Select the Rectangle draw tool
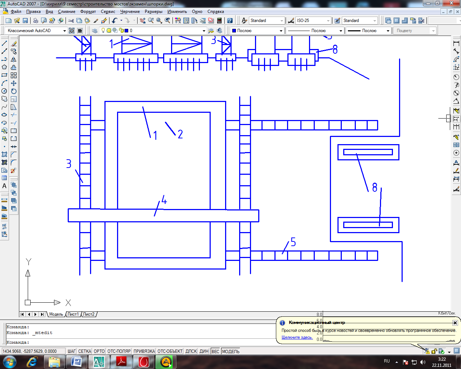The image size is (461, 369). click(x=4, y=75)
